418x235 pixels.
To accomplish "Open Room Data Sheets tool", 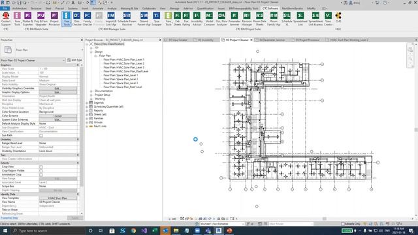I will [259, 19].
